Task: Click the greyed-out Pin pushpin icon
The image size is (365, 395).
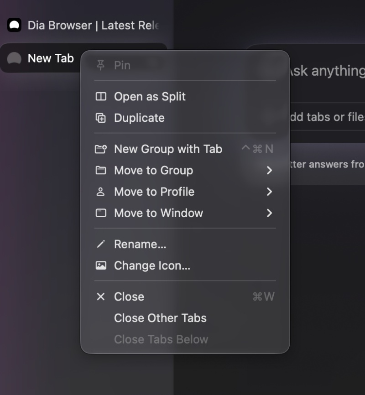Action: tap(100, 65)
